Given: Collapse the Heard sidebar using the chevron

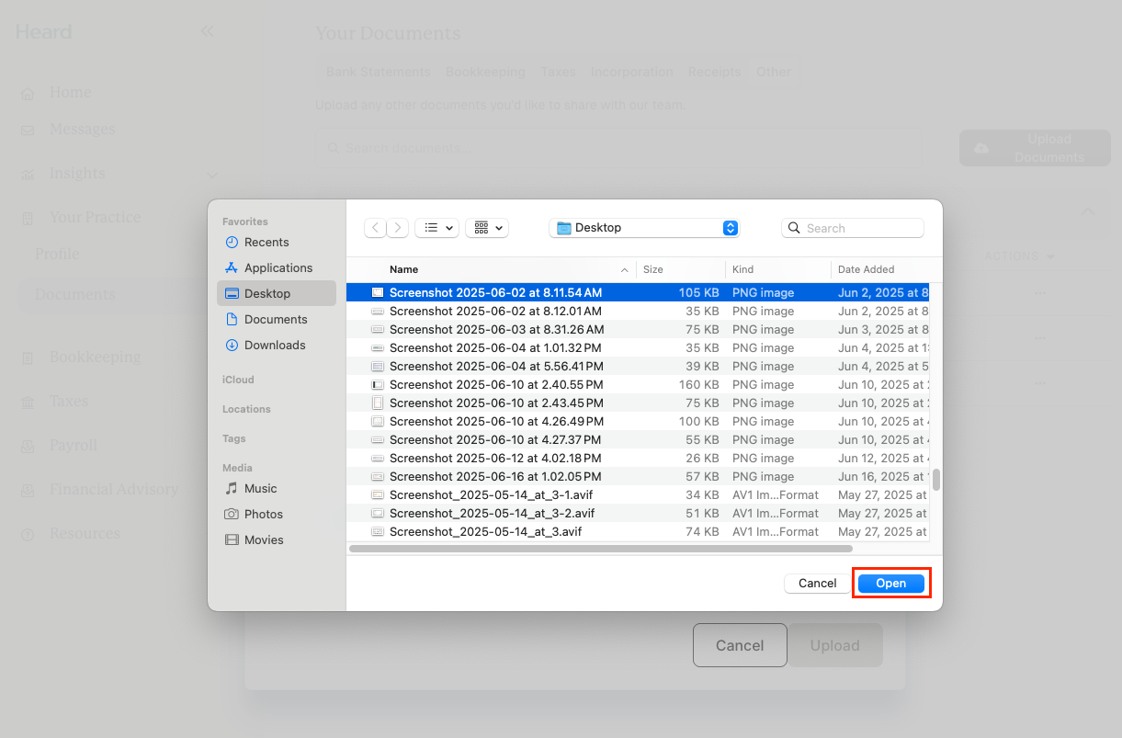Looking at the screenshot, I should tap(208, 30).
